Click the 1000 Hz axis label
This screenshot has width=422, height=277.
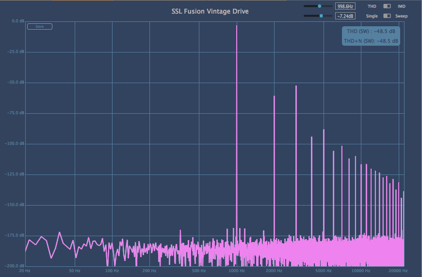tap(237, 271)
